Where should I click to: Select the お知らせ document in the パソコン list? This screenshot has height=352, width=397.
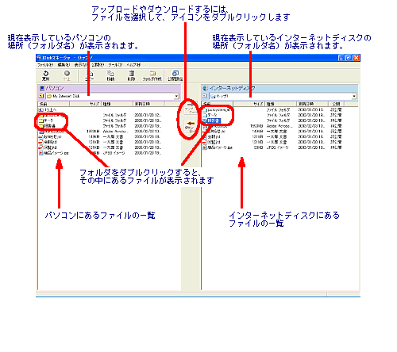click(50, 136)
